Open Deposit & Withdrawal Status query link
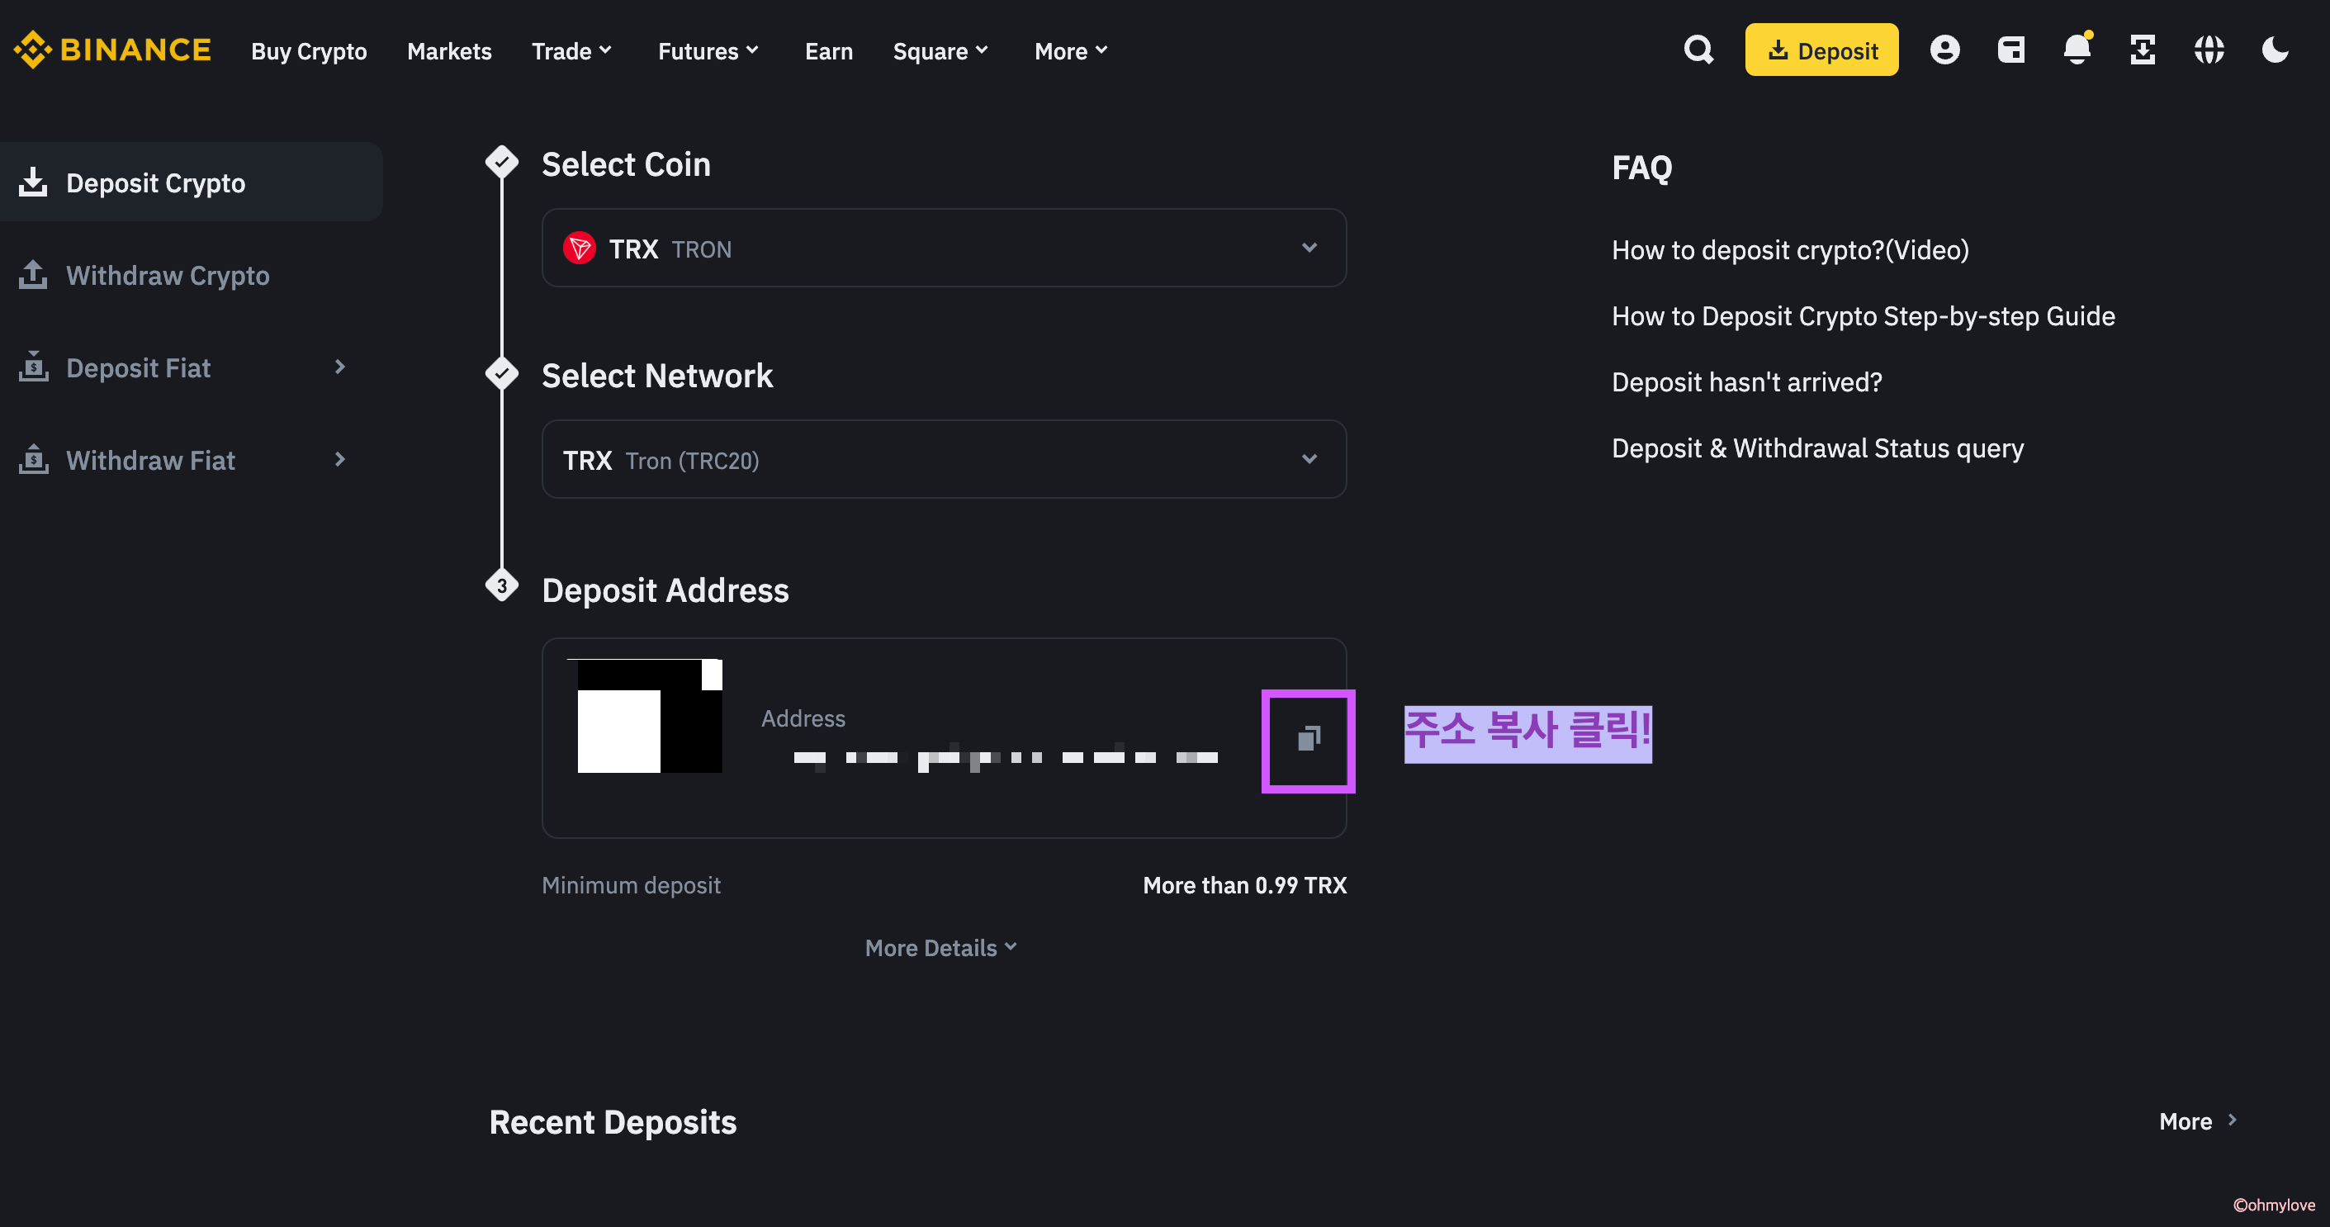This screenshot has width=2330, height=1227. click(1817, 448)
